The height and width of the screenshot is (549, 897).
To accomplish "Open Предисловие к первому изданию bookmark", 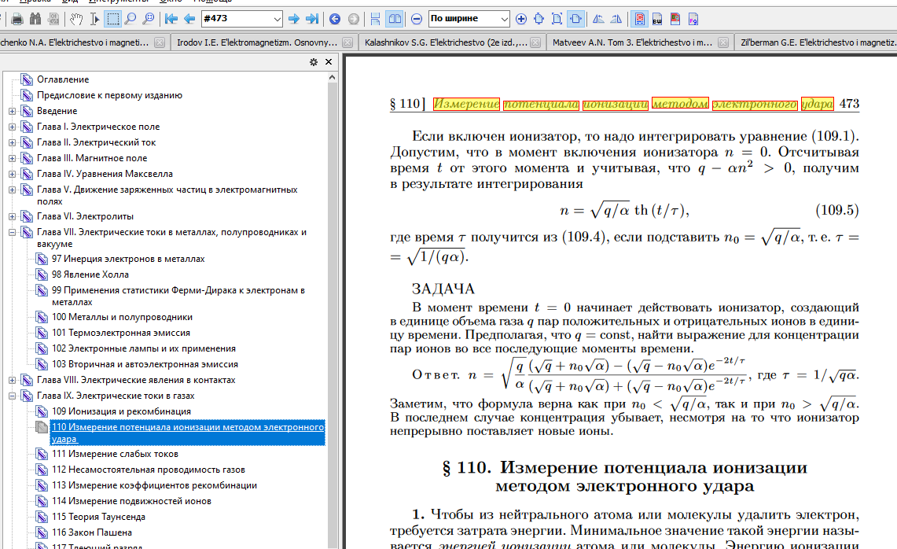I will pos(110,95).
